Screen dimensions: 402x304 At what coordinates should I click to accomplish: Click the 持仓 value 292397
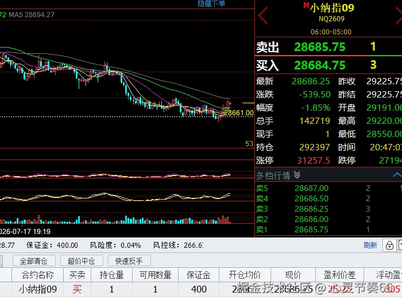coord(315,147)
